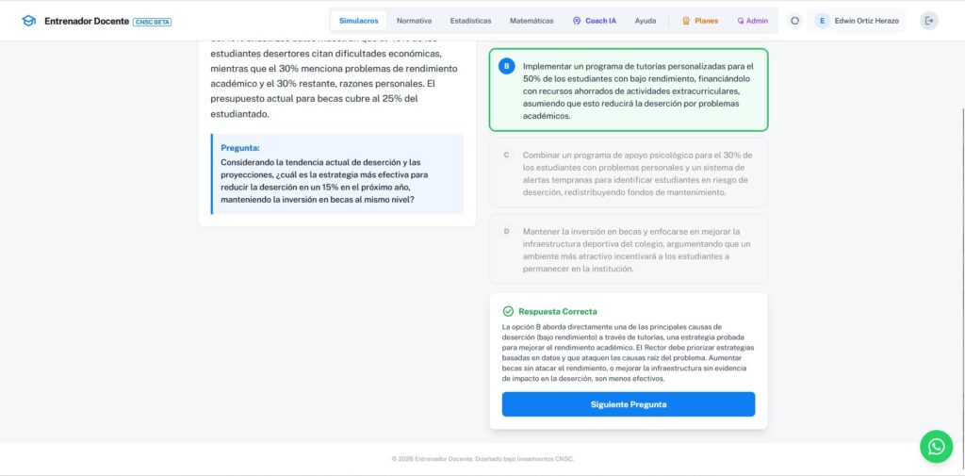Open the Normativa tab
Viewport: 965px width, 476px height.
[x=414, y=21]
